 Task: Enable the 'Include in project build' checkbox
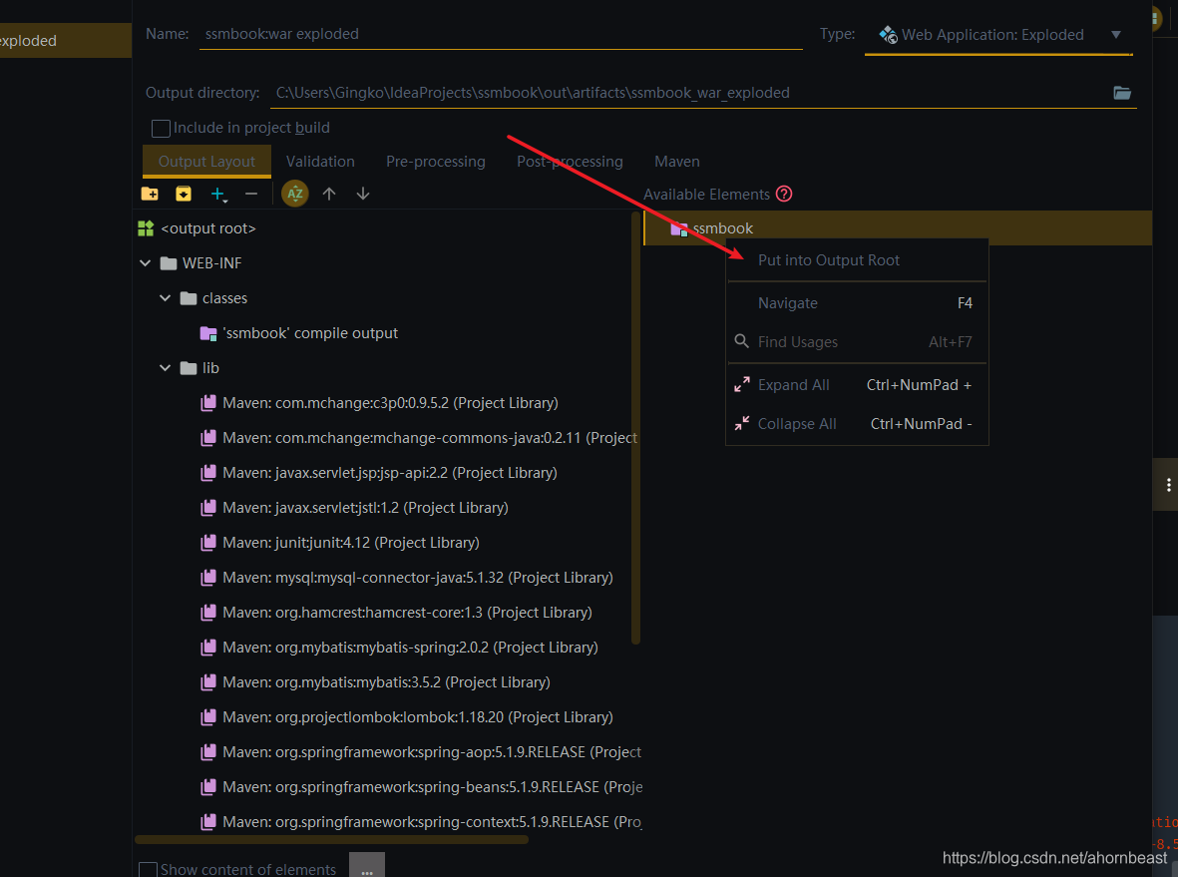tap(161, 128)
